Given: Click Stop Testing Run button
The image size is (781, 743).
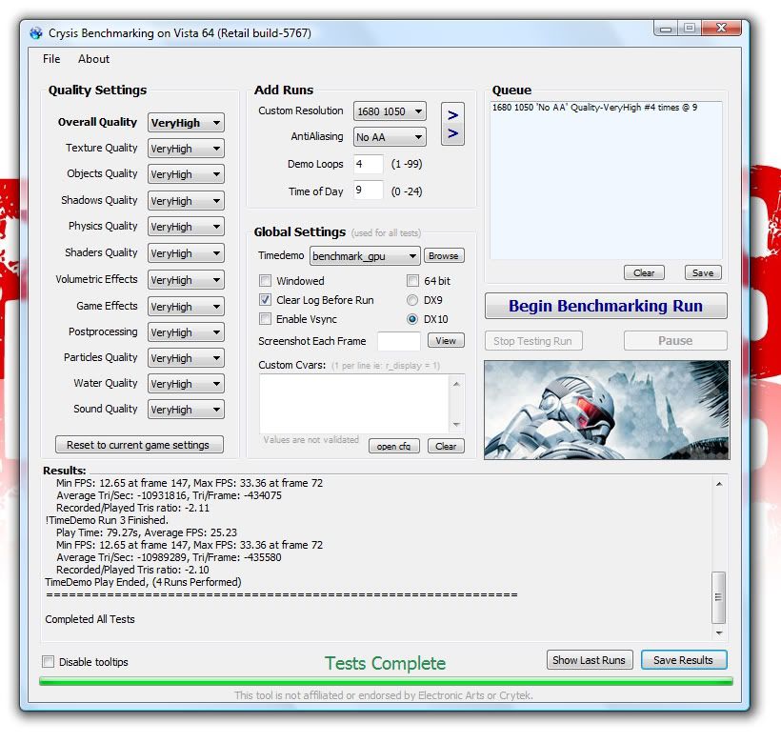Looking at the screenshot, I should (x=533, y=341).
